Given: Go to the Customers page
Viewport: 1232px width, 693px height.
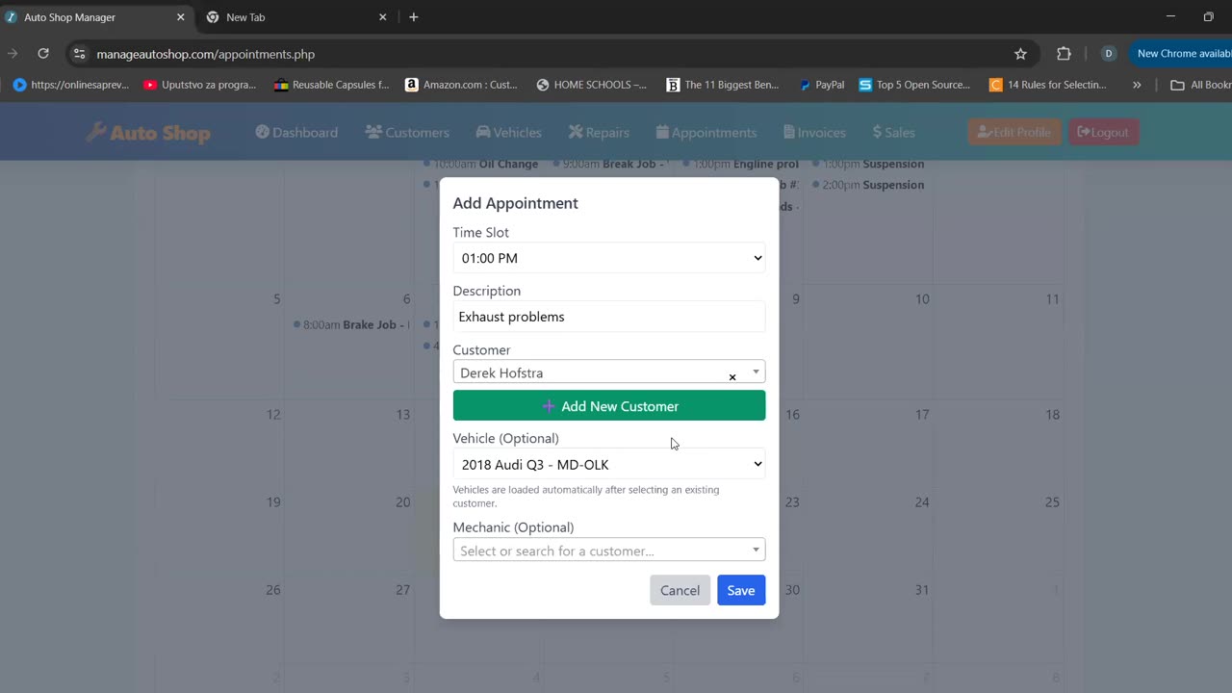Looking at the screenshot, I should (407, 133).
